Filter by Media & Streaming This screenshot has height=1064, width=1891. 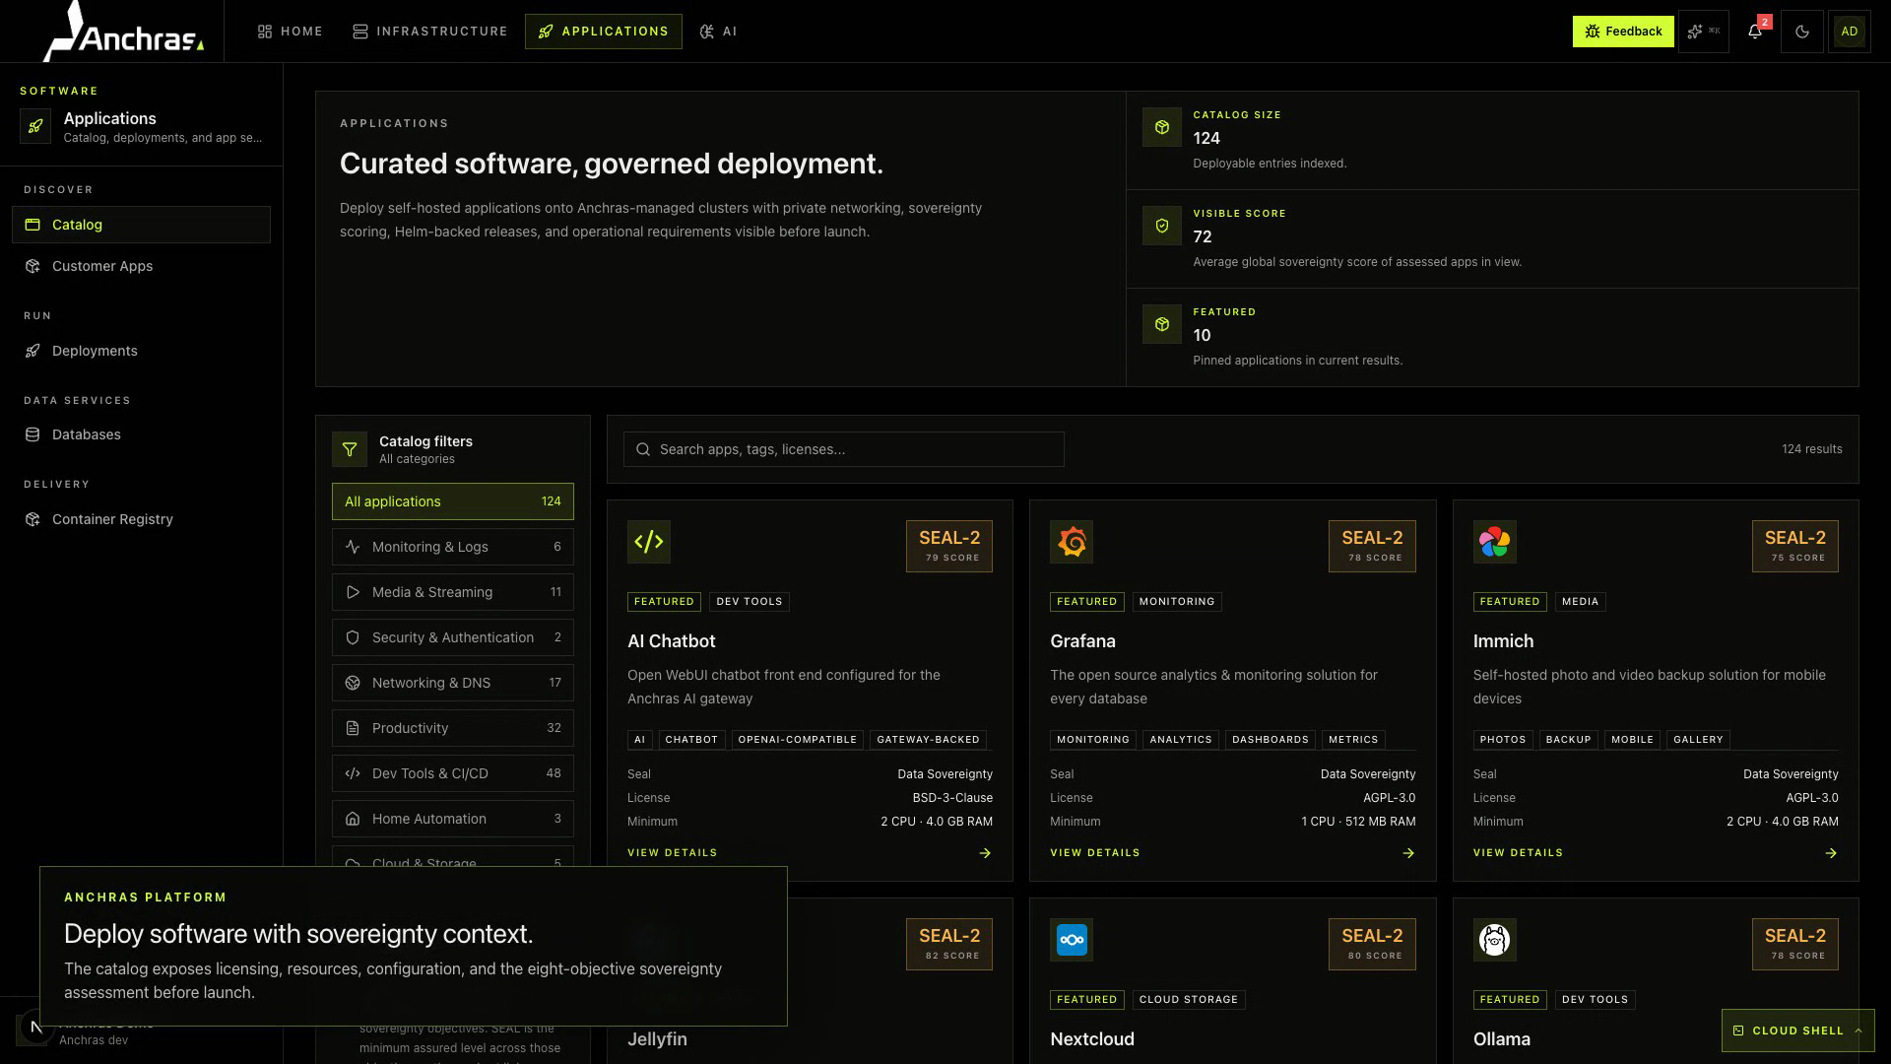point(453,592)
